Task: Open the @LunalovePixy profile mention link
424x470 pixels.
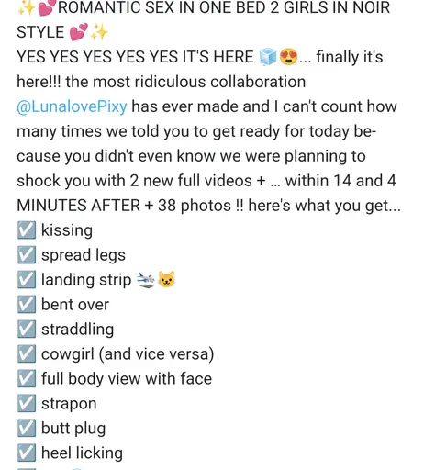Action: click(x=72, y=106)
